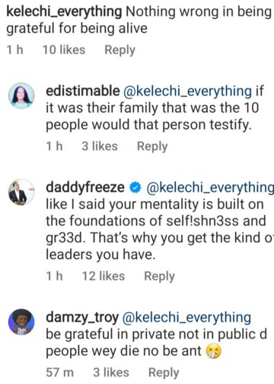
Task: Reply to damzy_troy's comment
Action: tap(164, 373)
